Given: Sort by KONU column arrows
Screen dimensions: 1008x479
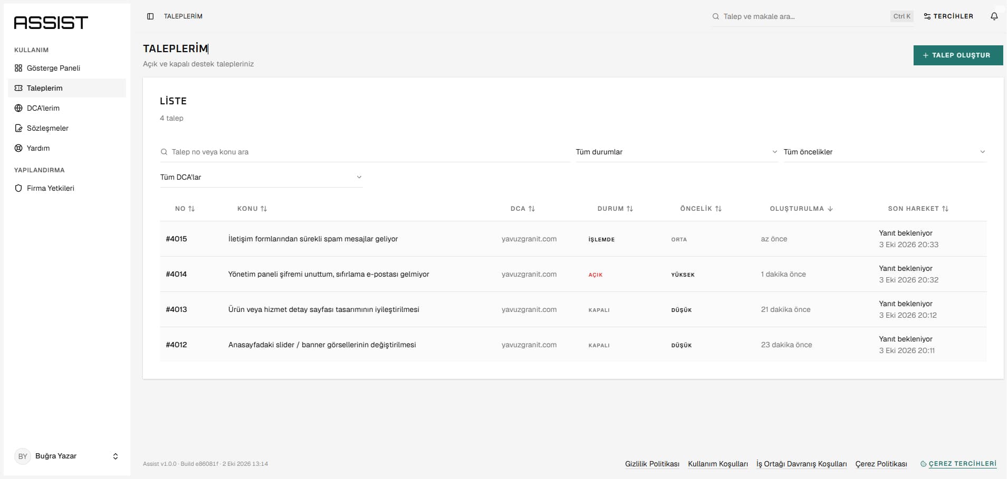Looking at the screenshot, I should point(264,209).
